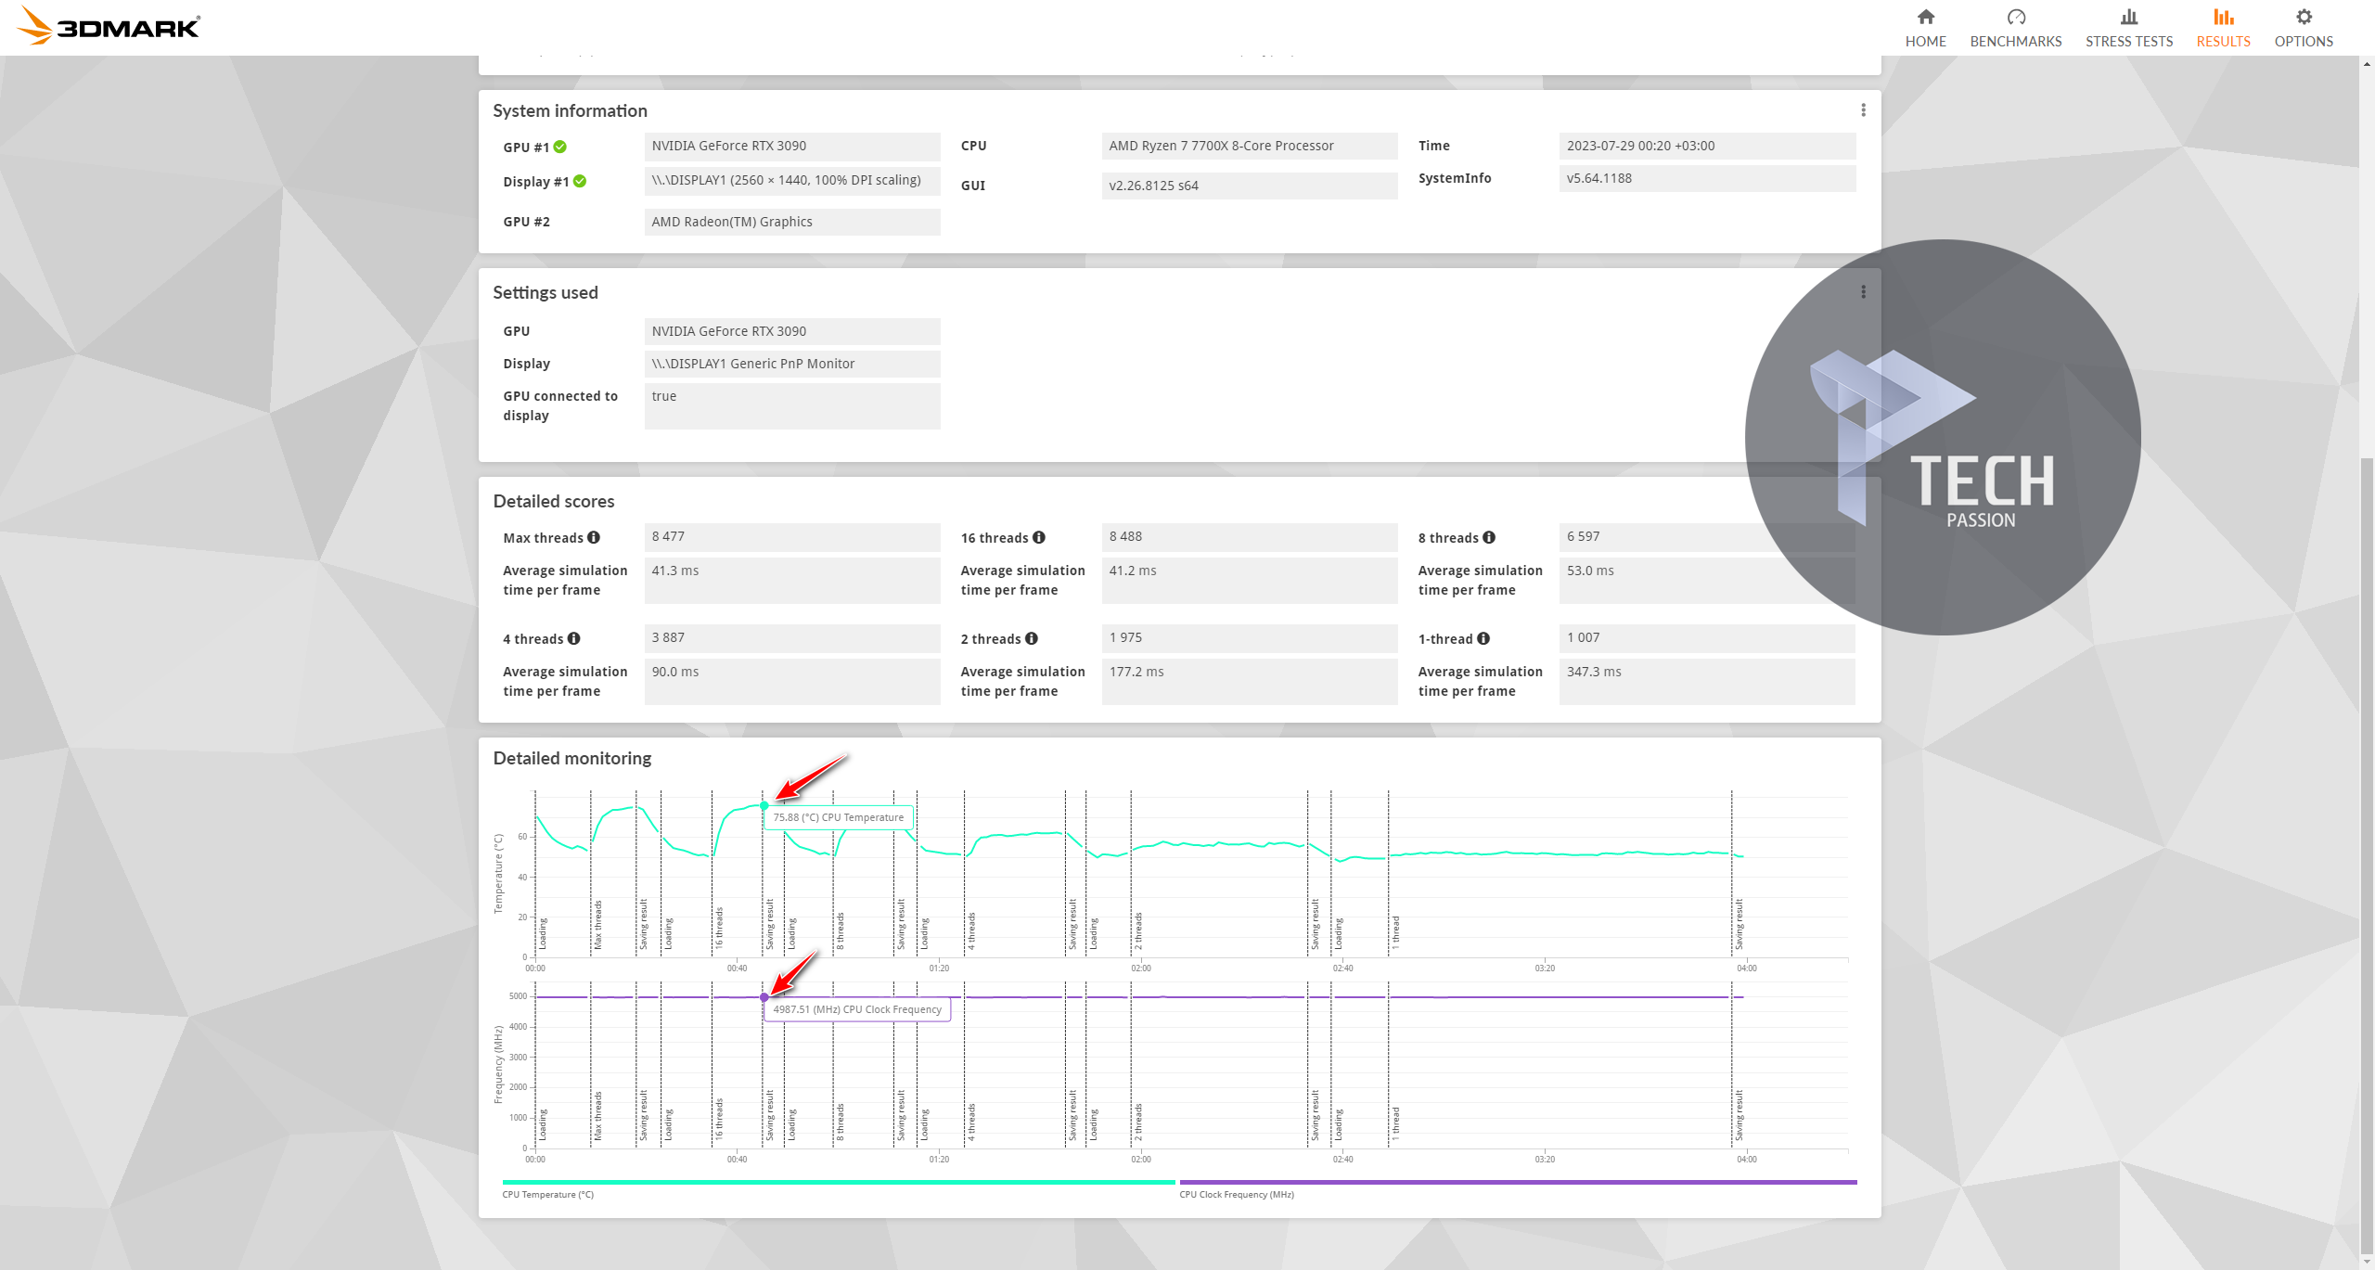2375x1270 pixels.
Task: Open Settings used three-dot menu
Action: tap(1863, 292)
